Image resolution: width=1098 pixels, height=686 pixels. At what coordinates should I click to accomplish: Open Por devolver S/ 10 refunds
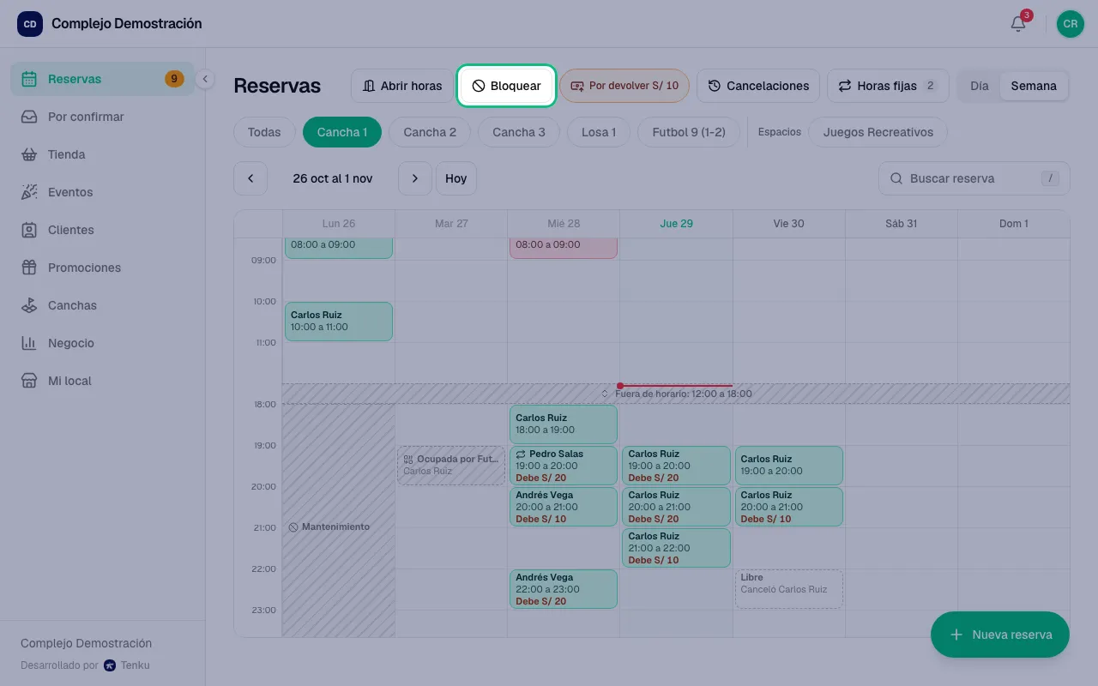pyautogui.click(x=624, y=86)
